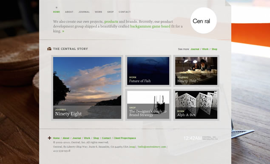Follow the 'products' link in the intro text
The width and height of the screenshot is (270, 164).
pyautogui.click(x=111, y=22)
